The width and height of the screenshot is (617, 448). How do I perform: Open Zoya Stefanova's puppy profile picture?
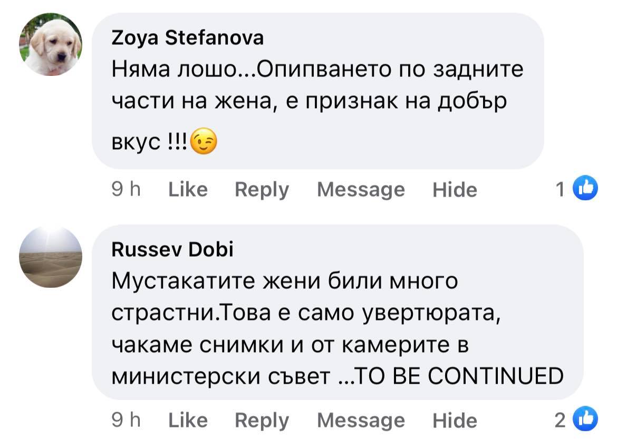point(51,44)
